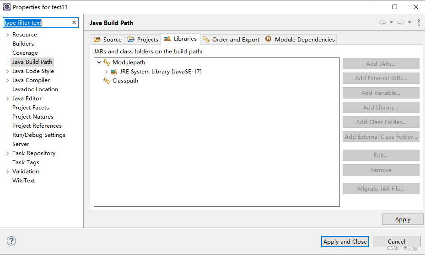Open the three-dot view menu icon
Screen dimensions: 425x255
[419, 22]
